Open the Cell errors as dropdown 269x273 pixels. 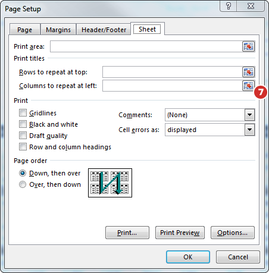[x=249, y=130]
